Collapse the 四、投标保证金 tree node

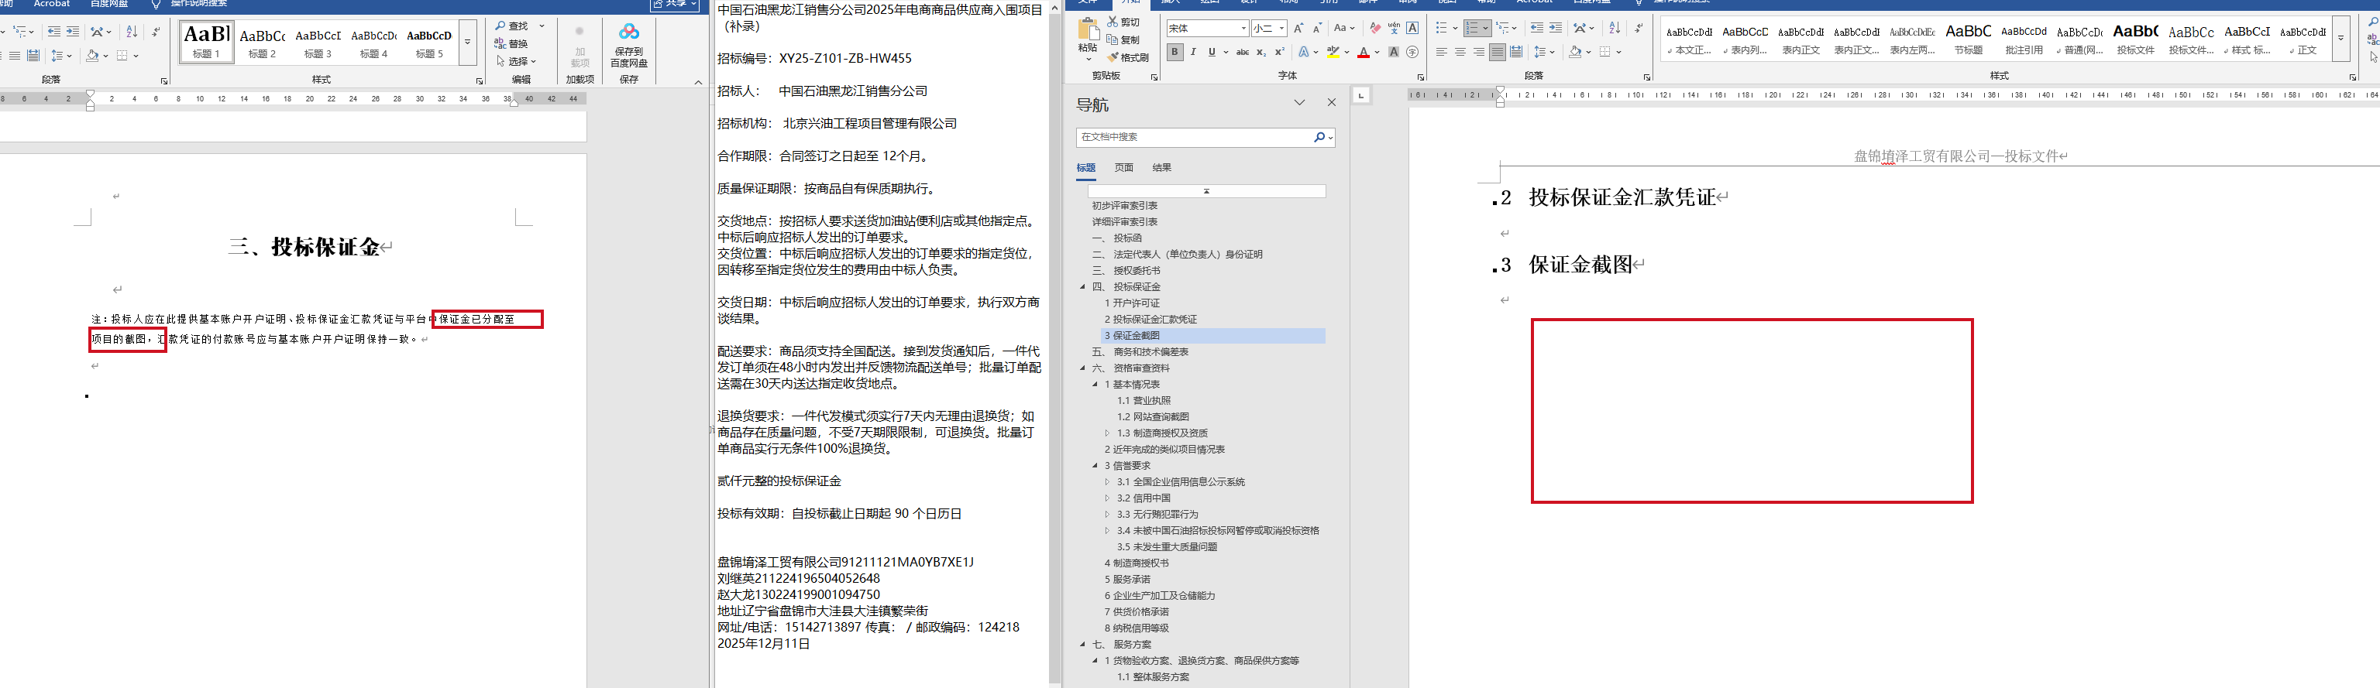[x=1083, y=287]
